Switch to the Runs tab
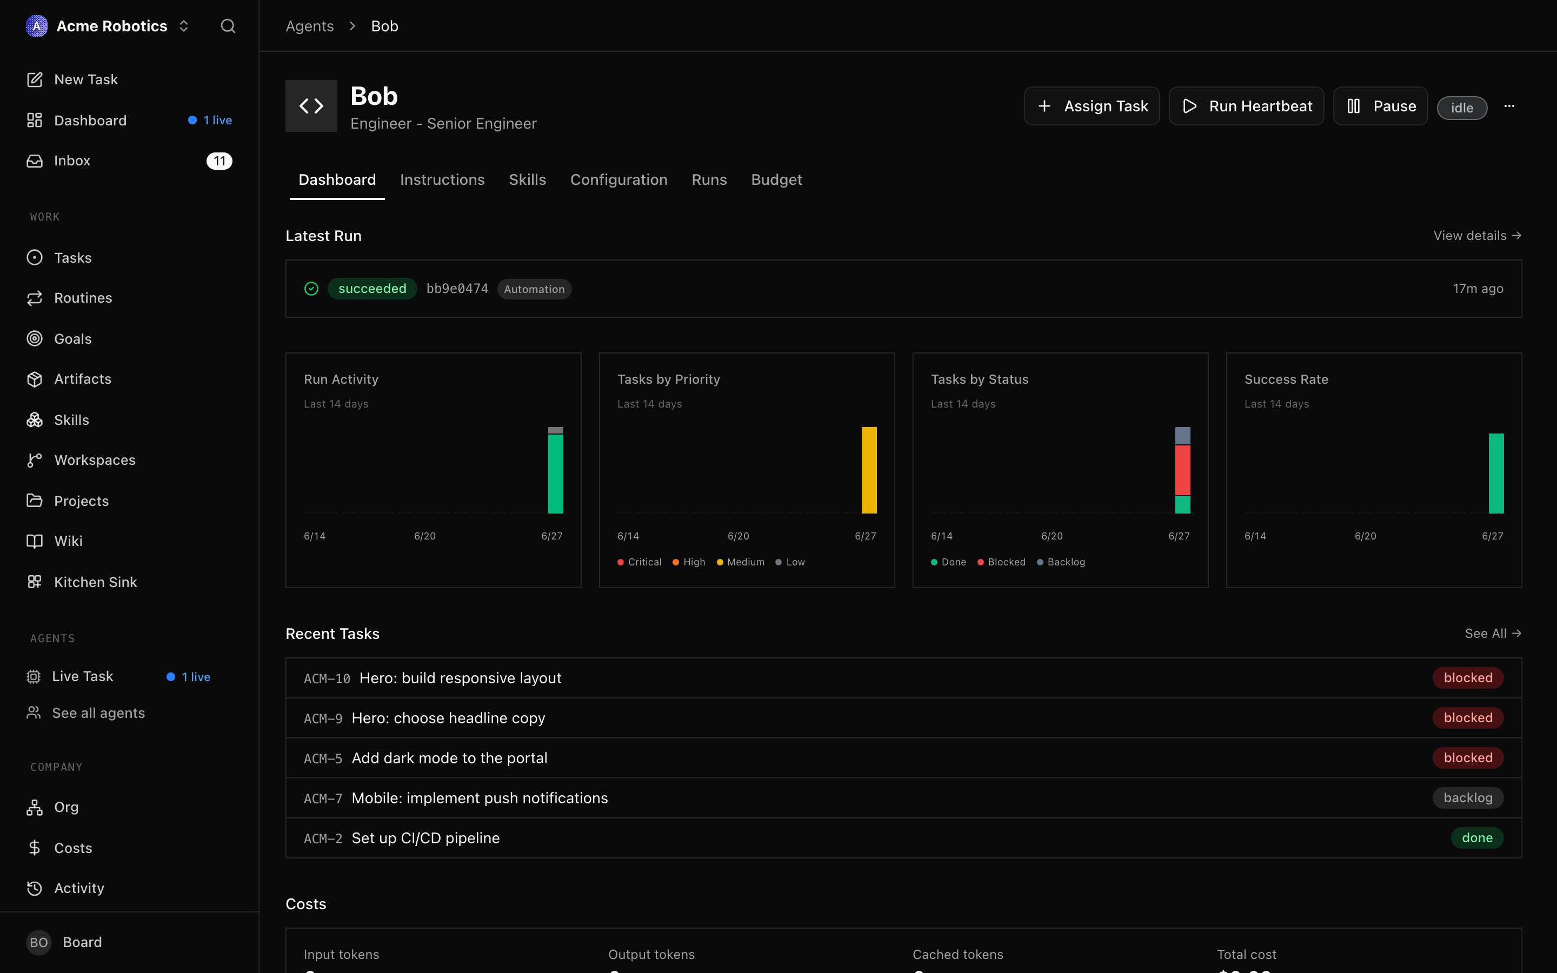The height and width of the screenshot is (973, 1557). tap(709, 179)
